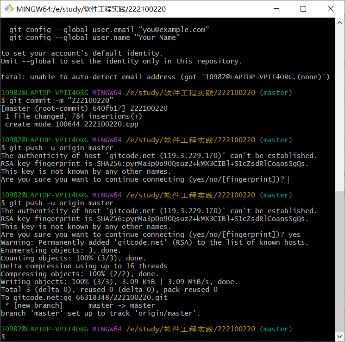The width and height of the screenshot is (345, 342).
Task: Click the Omit --global to set identity line
Action: pyautogui.click(x=121, y=61)
